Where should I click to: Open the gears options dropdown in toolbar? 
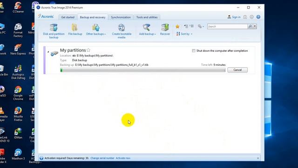201,27
